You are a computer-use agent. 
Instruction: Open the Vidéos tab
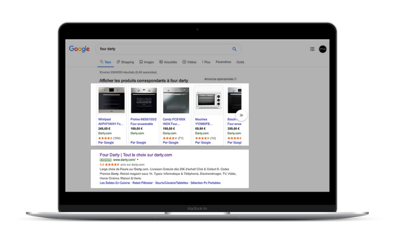190,62
